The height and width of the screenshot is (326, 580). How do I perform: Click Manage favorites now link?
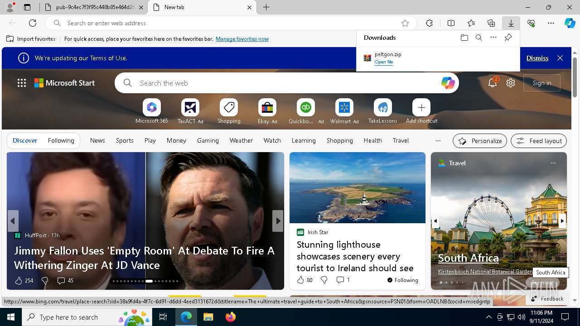242,39
